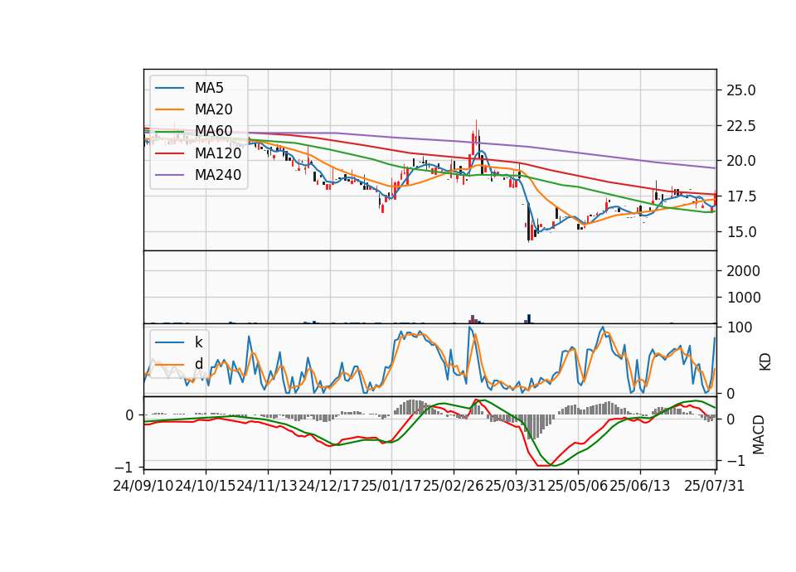This screenshot has height=572, width=796.
Task: Click the 'd' legend label in KD panel
Action: tap(199, 364)
